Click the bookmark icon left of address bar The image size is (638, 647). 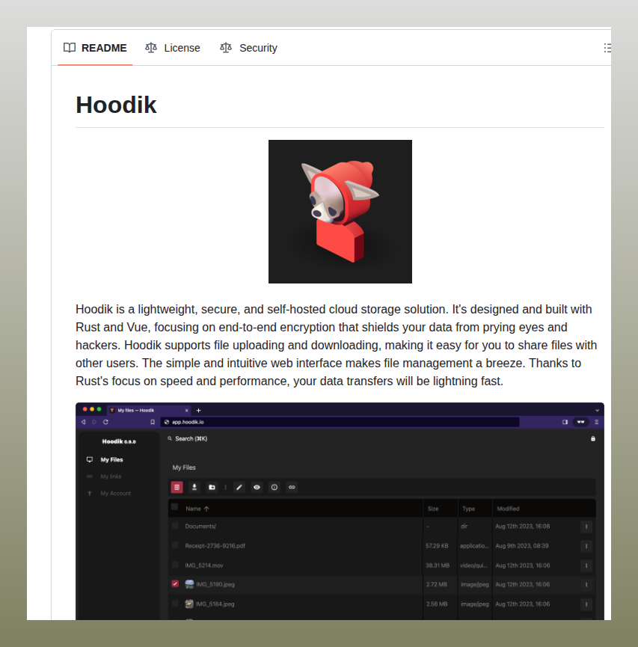point(153,422)
